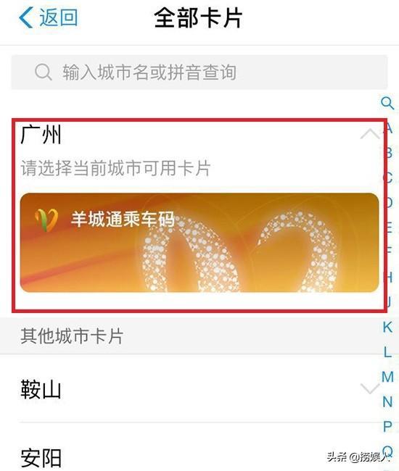399x471 pixels.
Task: Jump to letter K in index
Action: [x=387, y=327]
